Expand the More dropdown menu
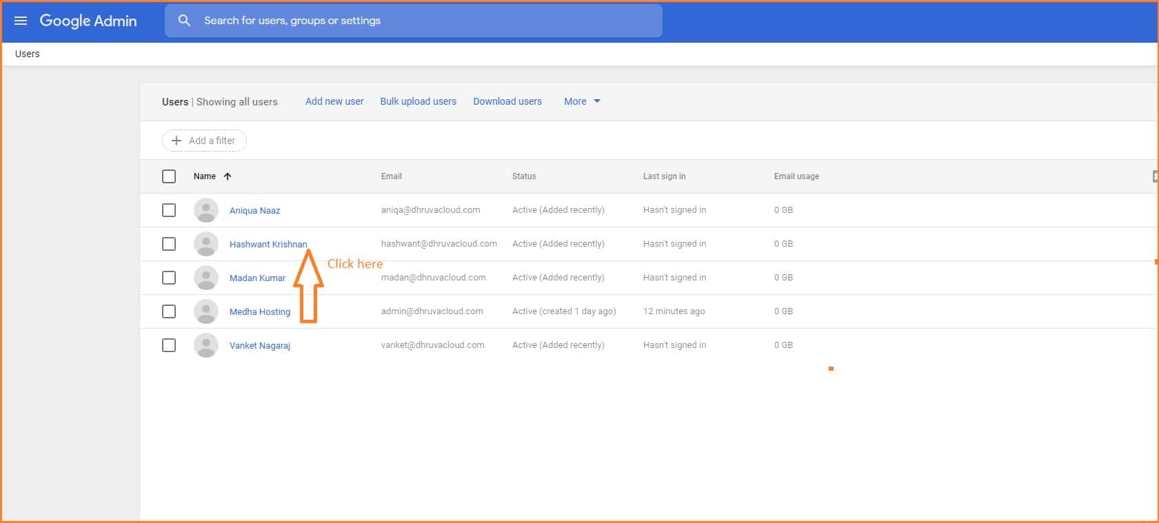 tap(582, 101)
